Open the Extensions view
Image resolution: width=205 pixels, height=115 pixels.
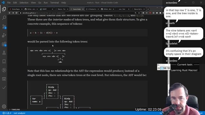click(4, 44)
